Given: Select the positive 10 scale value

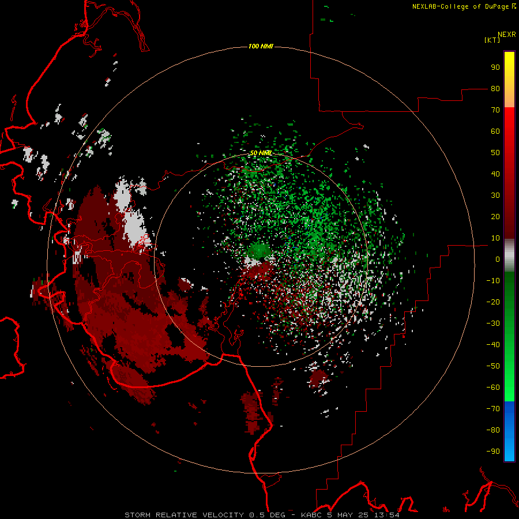Looking at the screenshot, I should coord(495,238).
